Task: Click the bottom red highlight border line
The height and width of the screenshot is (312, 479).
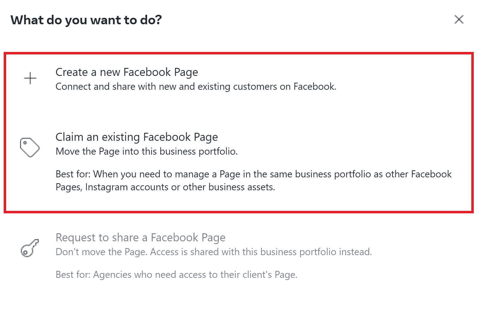Action: (239, 211)
